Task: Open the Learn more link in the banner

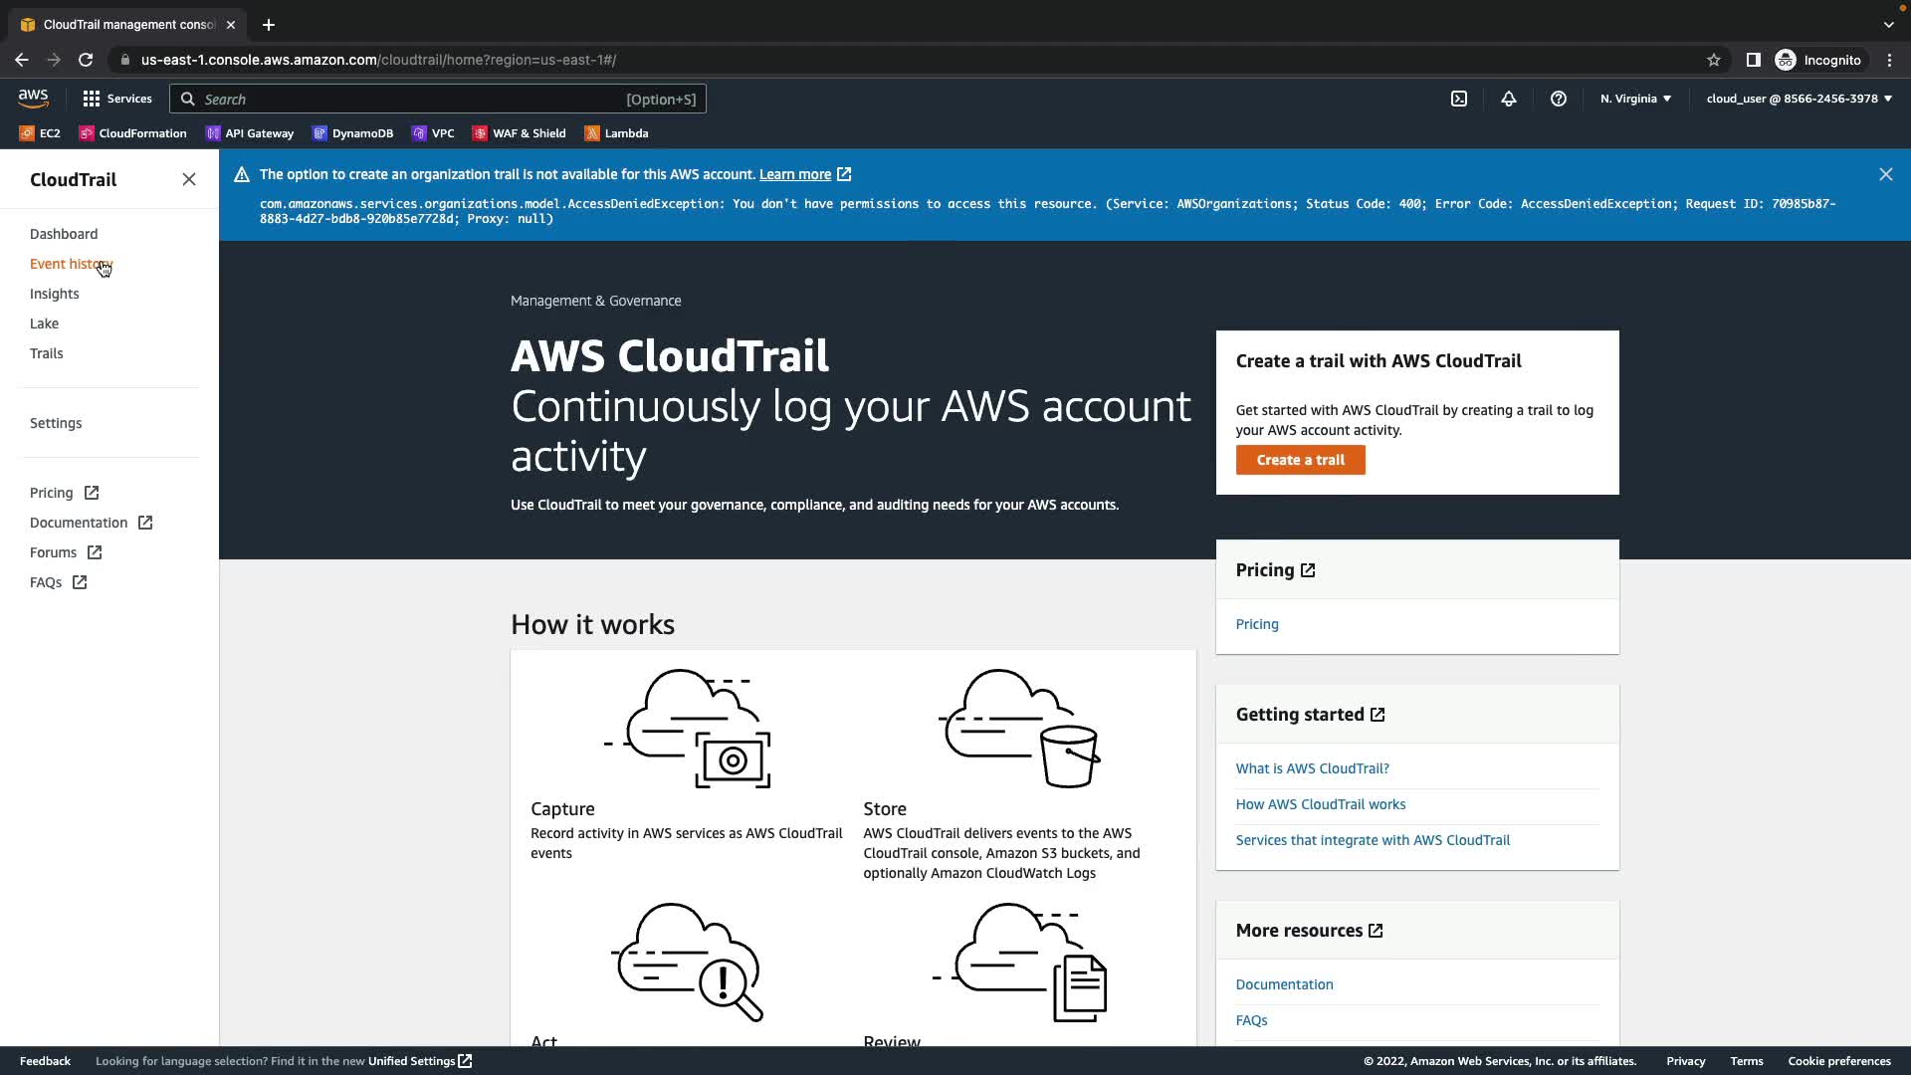Action: (794, 174)
